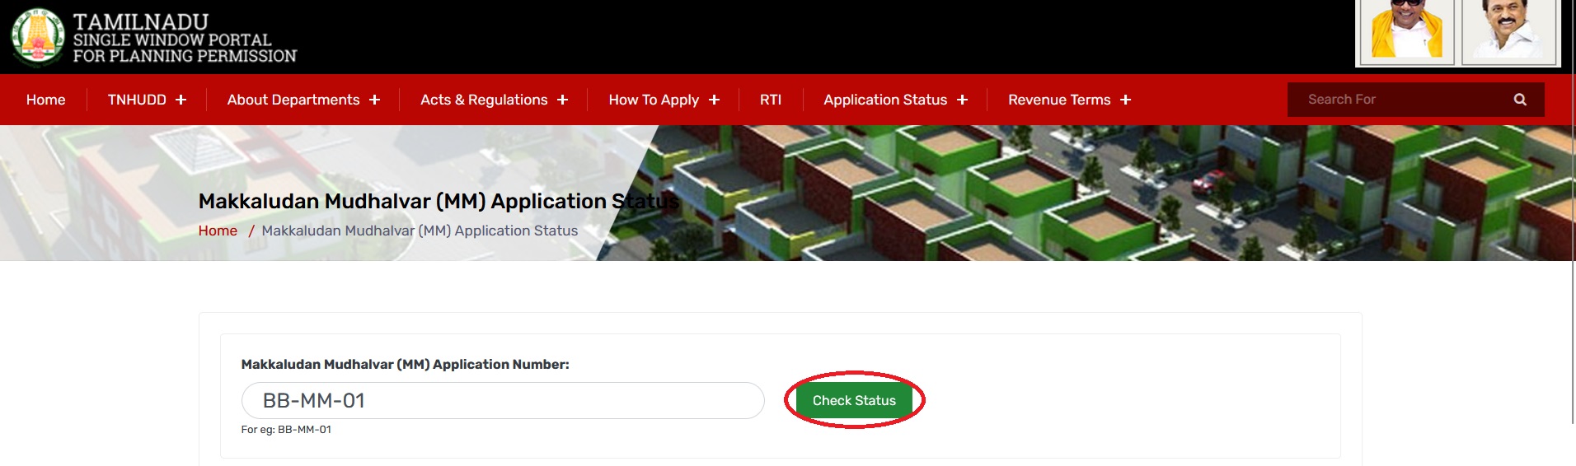The width and height of the screenshot is (1576, 466).
Task: Click the magnifier search icon
Action: (1520, 100)
